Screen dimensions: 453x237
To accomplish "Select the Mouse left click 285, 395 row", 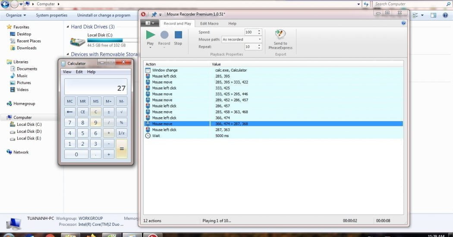I will click(x=273, y=76).
